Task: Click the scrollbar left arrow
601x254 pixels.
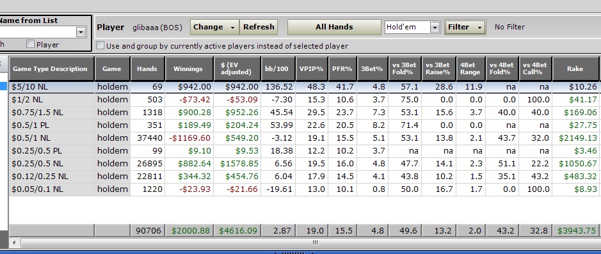Action: point(15,242)
